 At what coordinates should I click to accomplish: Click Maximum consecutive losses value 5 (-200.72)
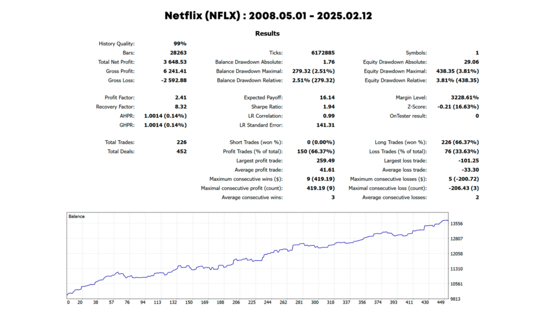[464, 179]
